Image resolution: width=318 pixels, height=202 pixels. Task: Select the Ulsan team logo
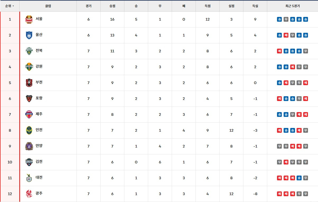point(29,35)
